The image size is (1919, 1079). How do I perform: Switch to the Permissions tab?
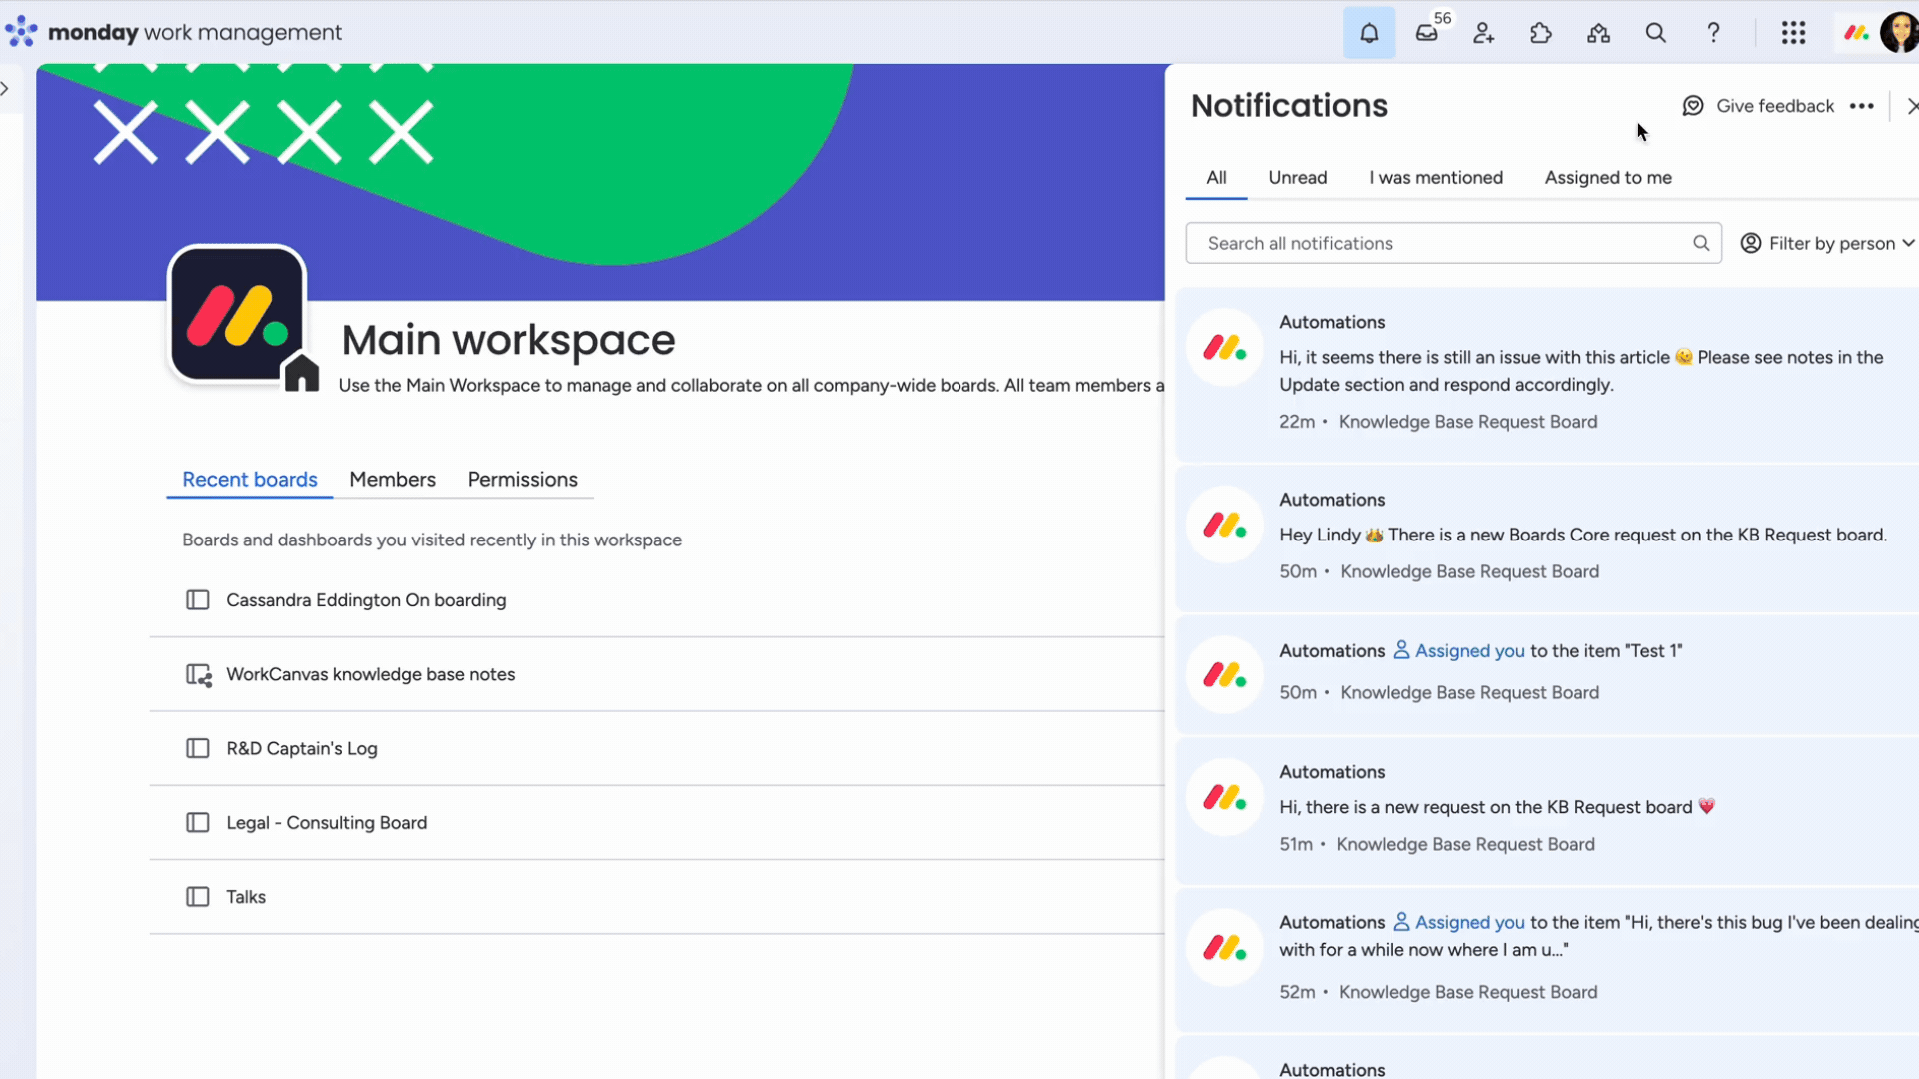point(522,479)
